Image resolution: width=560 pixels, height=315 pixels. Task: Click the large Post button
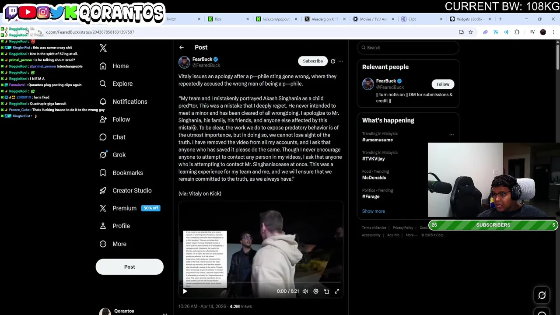pos(129,267)
